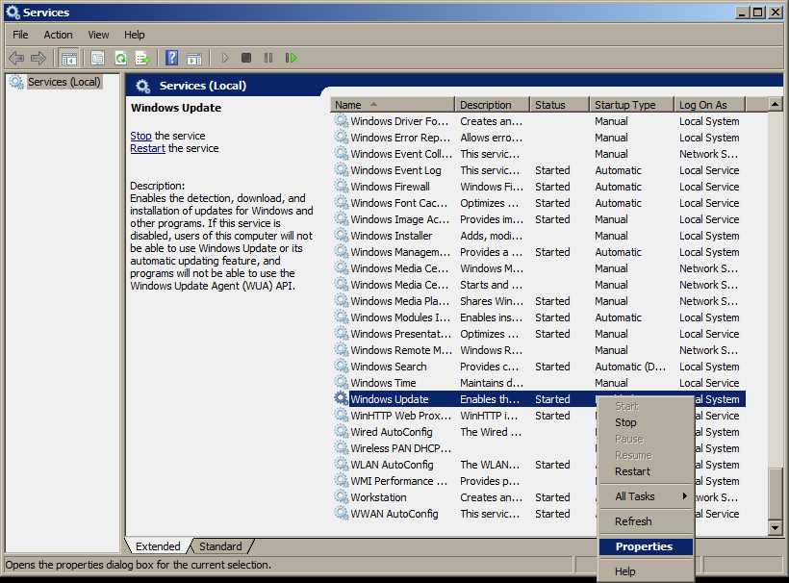Select the Windows Installer service row
The image size is (789, 583).
[x=539, y=236]
